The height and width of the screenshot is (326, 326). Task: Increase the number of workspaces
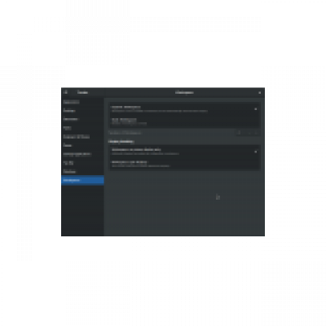tap(256, 133)
